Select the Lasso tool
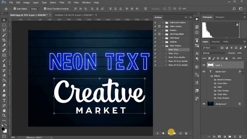 click(x=4, y=30)
